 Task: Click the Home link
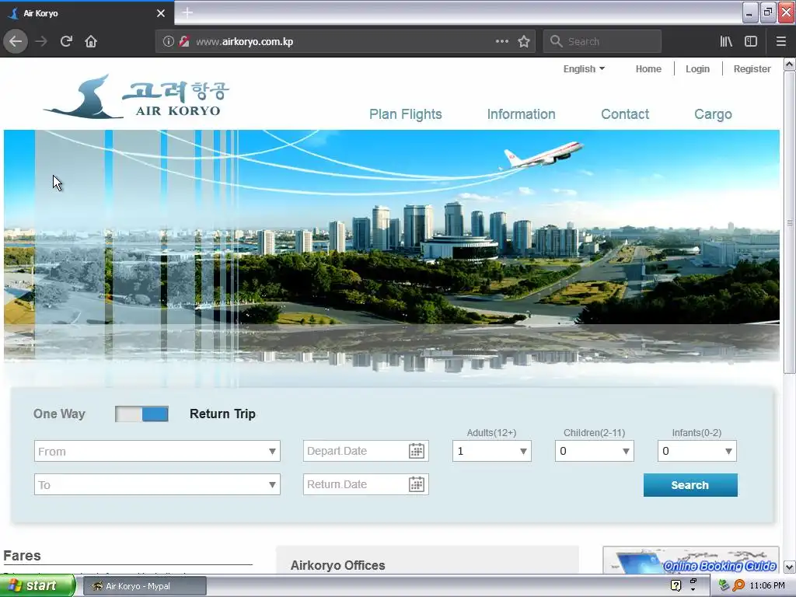[x=648, y=68]
